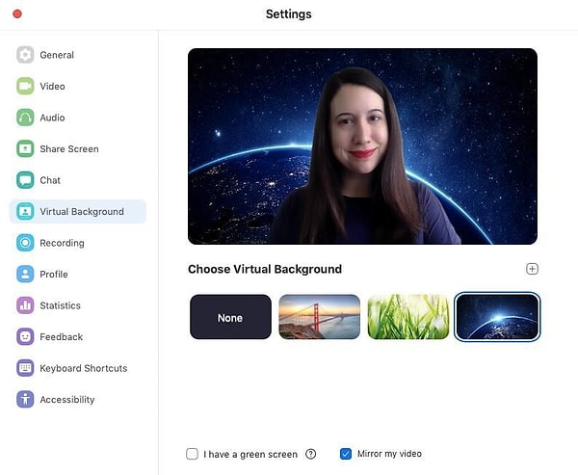Click the Accessibility figure icon

coord(25,400)
